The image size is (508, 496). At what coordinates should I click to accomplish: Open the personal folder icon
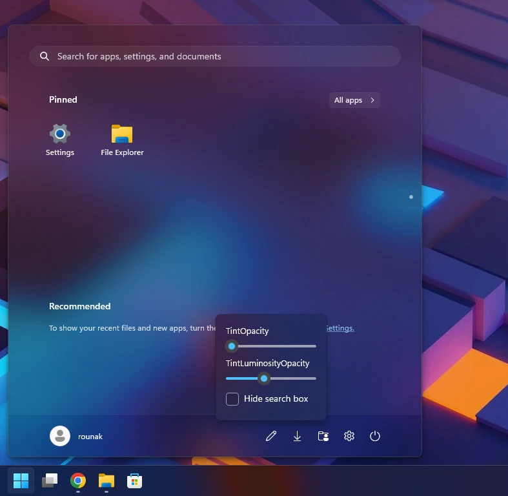click(x=323, y=436)
